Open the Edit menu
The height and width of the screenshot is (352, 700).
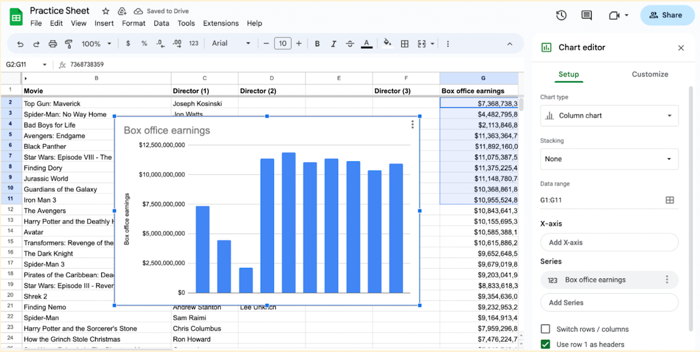pos(56,23)
